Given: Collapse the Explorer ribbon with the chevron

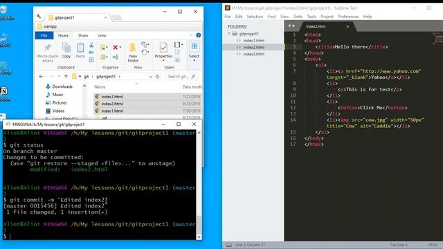Looking at the screenshot, I should (x=191, y=35).
